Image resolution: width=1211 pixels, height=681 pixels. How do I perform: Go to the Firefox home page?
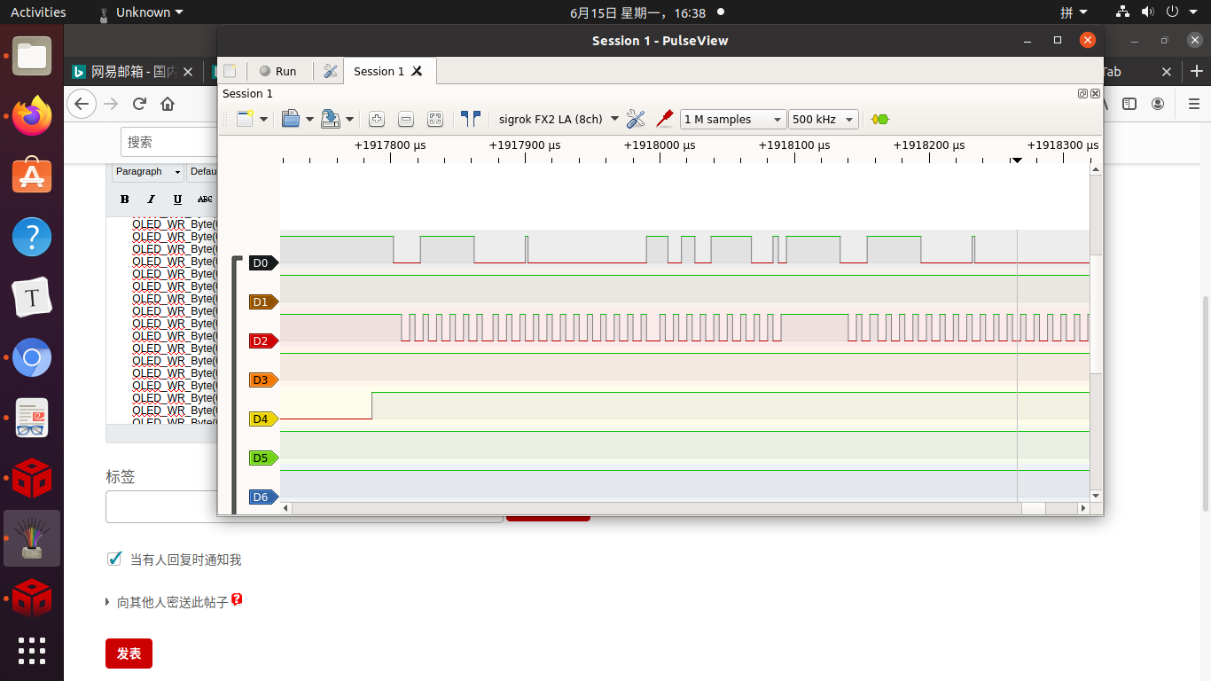[168, 104]
